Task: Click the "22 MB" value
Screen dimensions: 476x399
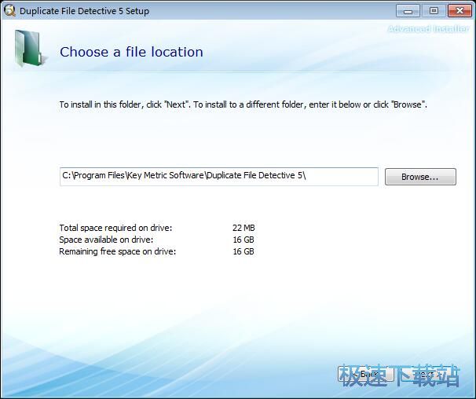Action: point(243,228)
